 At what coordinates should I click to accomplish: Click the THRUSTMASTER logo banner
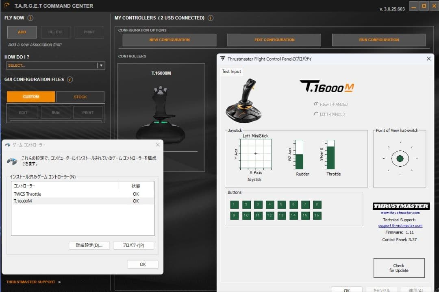(401, 206)
